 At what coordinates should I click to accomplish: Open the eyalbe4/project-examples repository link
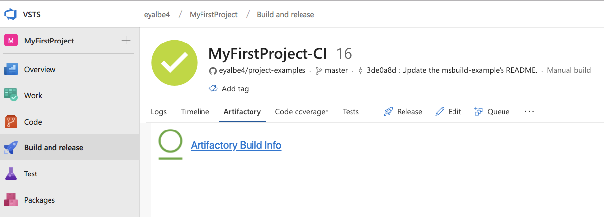(x=262, y=70)
